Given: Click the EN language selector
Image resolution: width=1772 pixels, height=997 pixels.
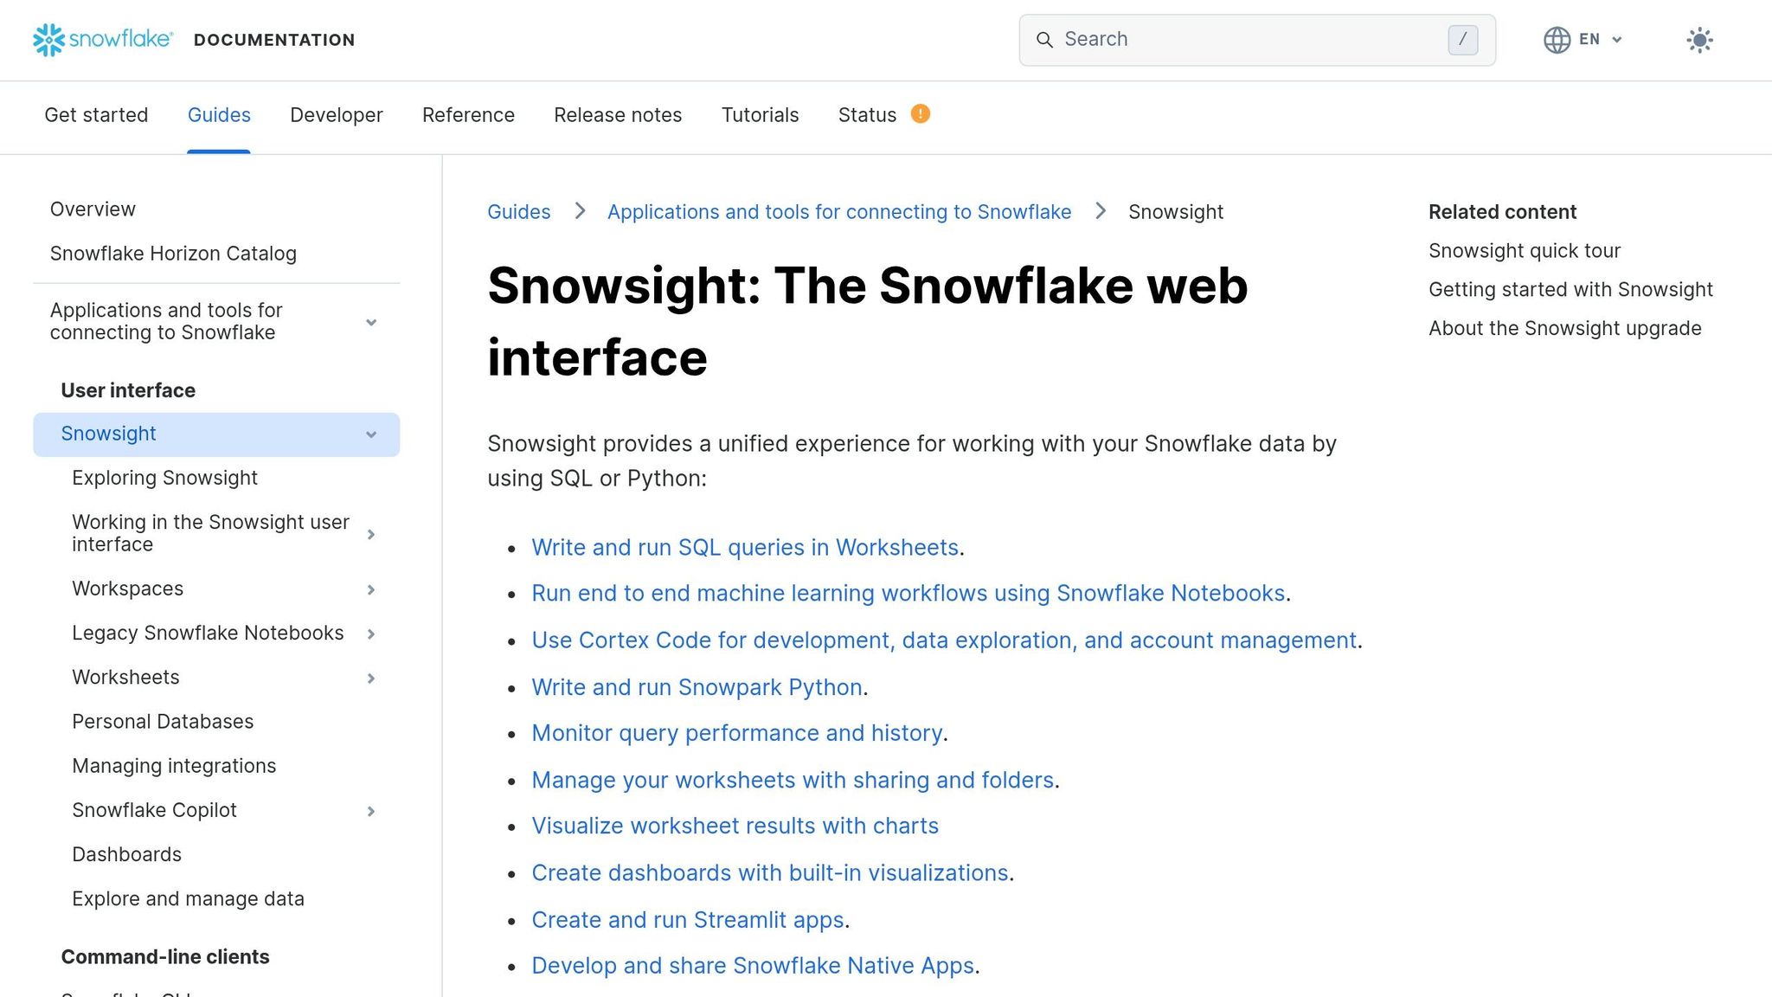Looking at the screenshot, I should click(1590, 40).
